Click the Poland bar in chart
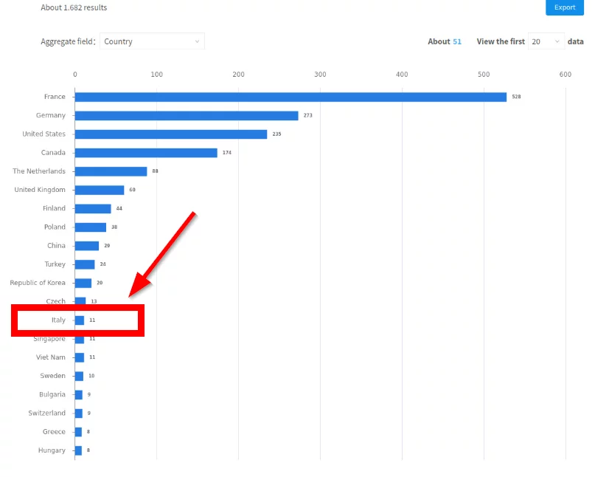This screenshot has height=477, width=609. (90, 227)
